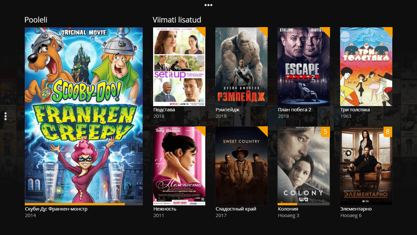The width and height of the screenshot is (417, 235).
Task: Click the year 2014 under Скуби-Ду
Action: click(x=31, y=215)
